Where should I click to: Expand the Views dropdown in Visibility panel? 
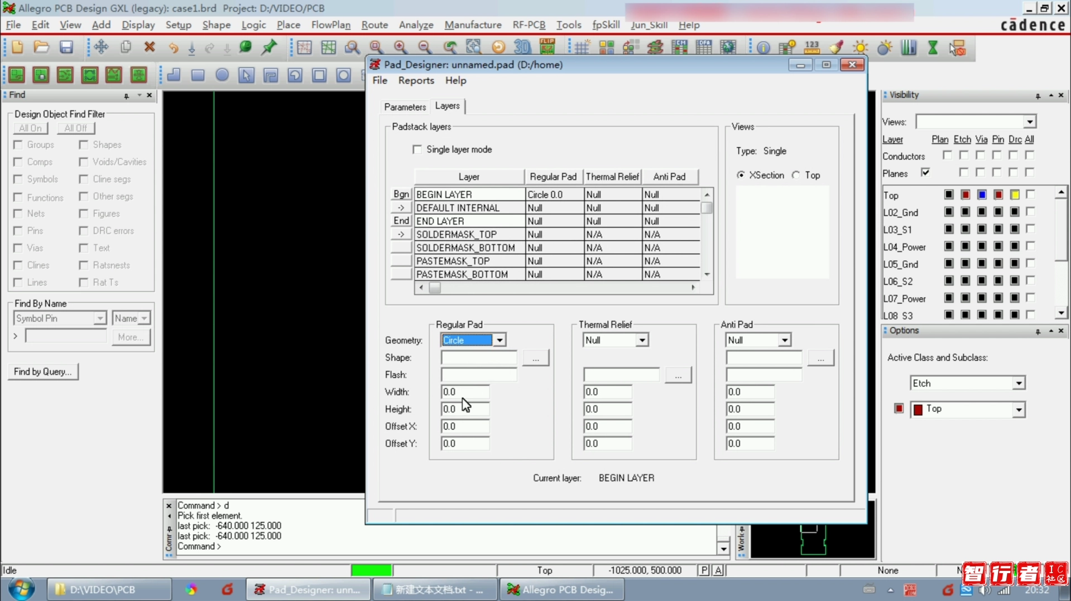click(x=1030, y=122)
